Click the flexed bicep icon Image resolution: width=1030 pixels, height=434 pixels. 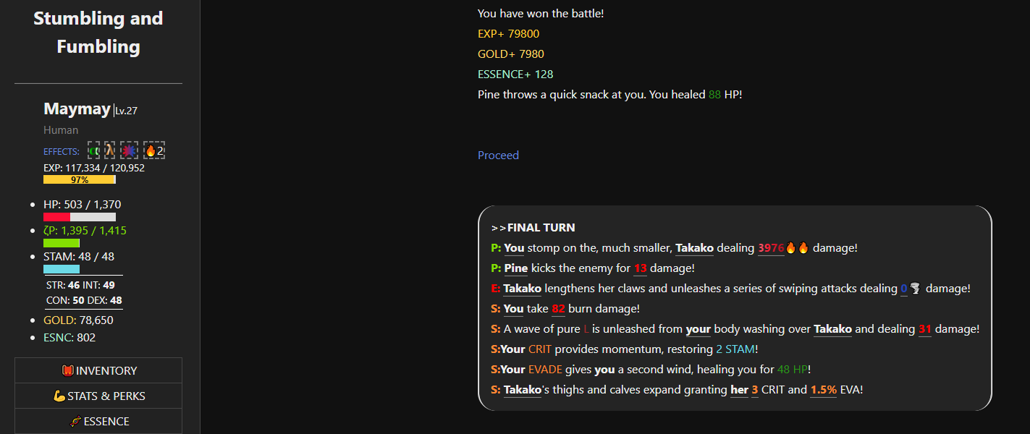(59, 396)
